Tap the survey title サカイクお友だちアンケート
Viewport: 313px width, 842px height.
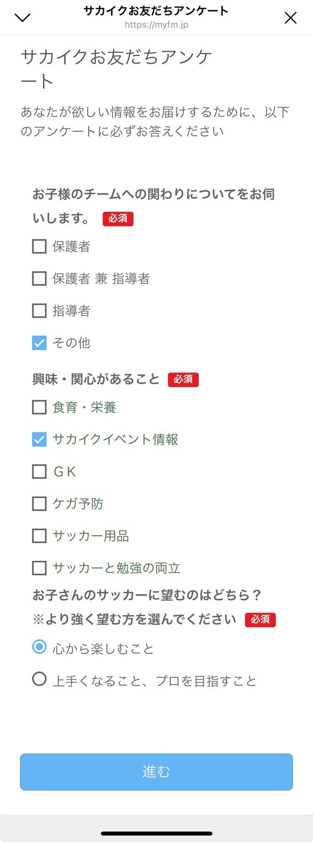pos(156,10)
